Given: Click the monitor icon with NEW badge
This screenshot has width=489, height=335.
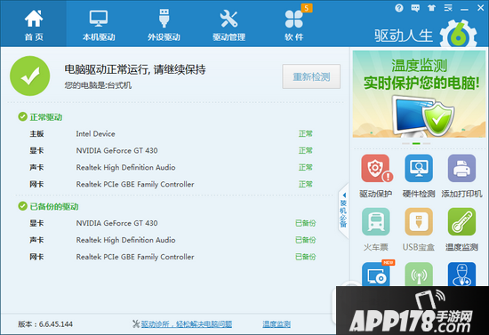Looking at the screenshot, I should click(376, 274).
